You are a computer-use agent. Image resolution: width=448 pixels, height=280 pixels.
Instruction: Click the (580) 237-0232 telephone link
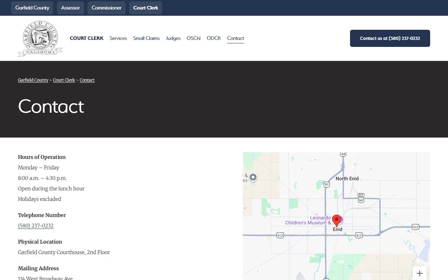click(x=36, y=226)
